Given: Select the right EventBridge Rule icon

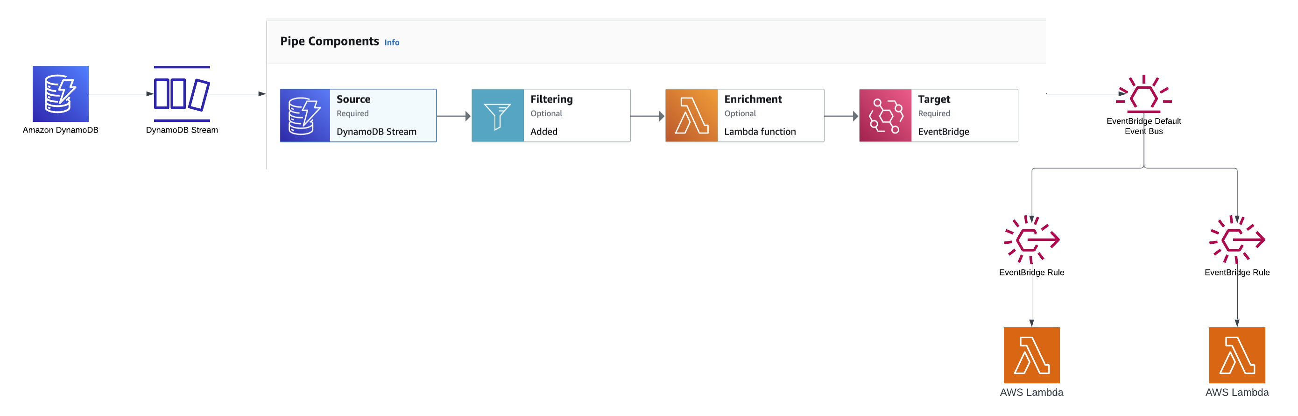Looking at the screenshot, I should pyautogui.click(x=1237, y=240).
